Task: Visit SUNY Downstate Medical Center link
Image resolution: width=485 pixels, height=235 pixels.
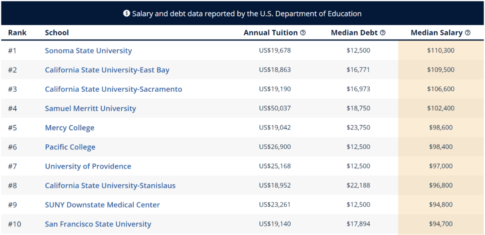Action: coord(102,205)
